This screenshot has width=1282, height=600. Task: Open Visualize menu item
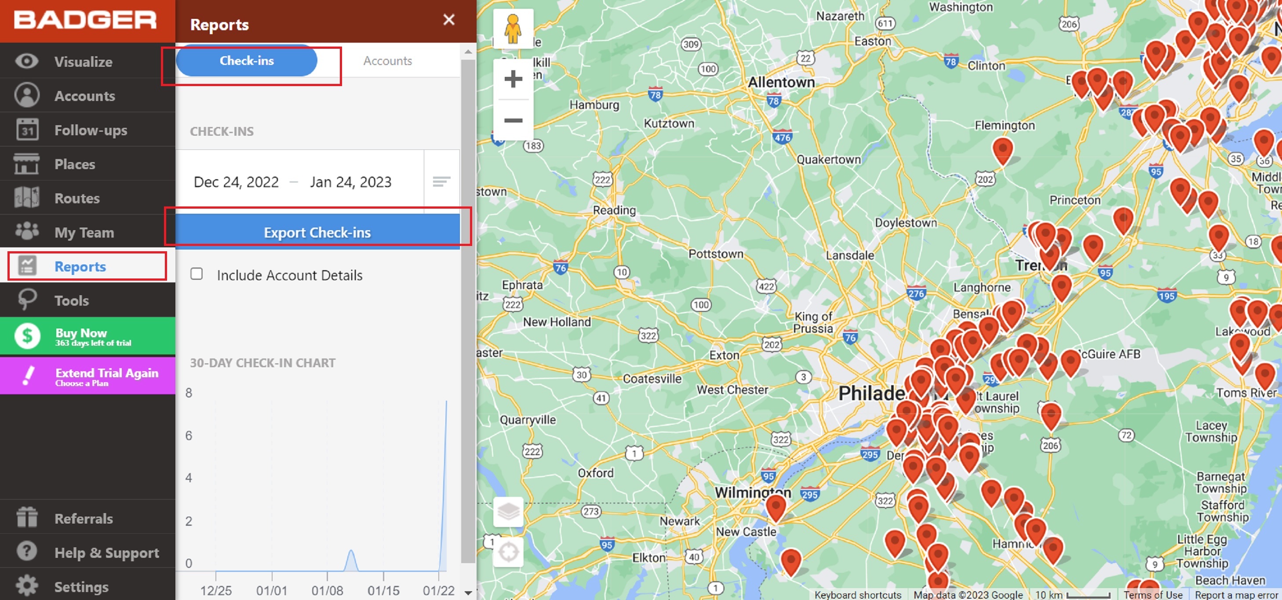87,61
